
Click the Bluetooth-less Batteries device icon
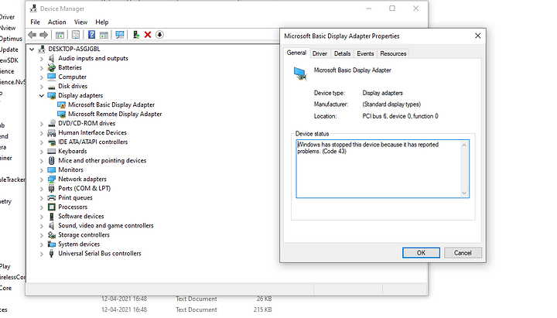coord(52,68)
